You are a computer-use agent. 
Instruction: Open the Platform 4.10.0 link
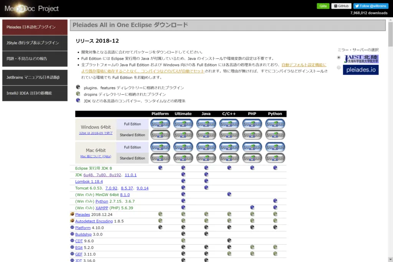click(x=83, y=228)
